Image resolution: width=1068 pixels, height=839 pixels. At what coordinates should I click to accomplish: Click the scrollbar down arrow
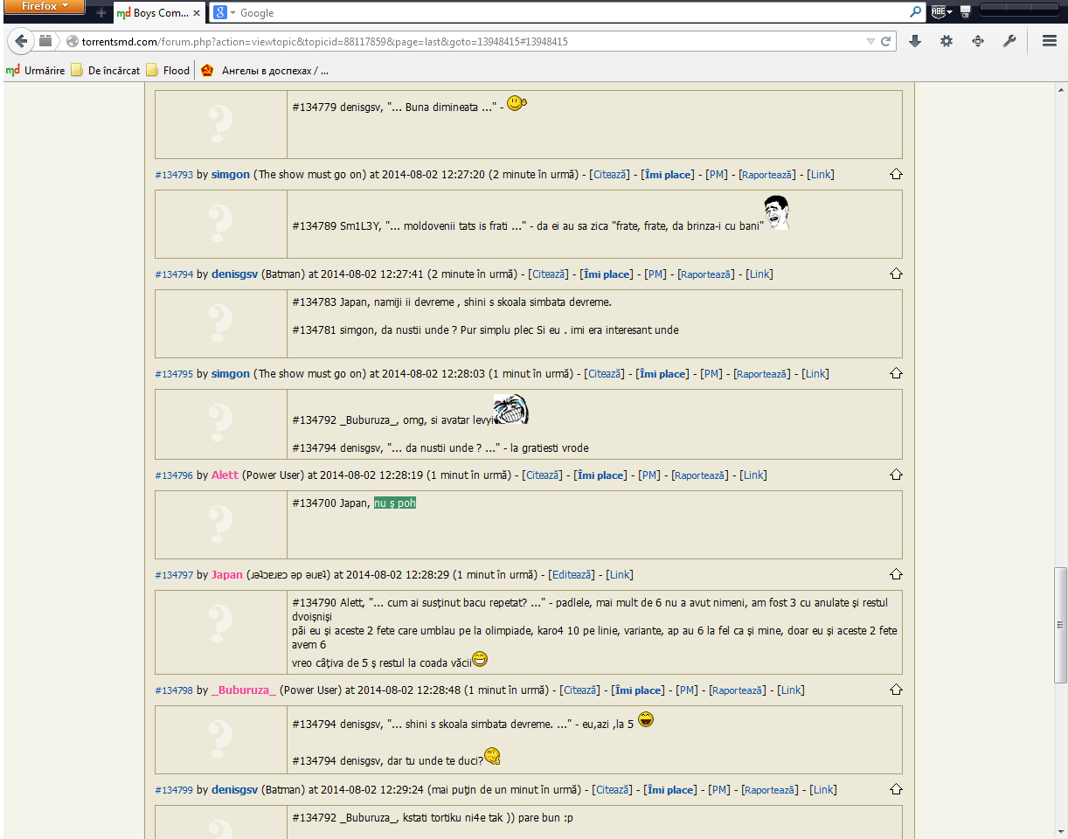[x=1060, y=833]
